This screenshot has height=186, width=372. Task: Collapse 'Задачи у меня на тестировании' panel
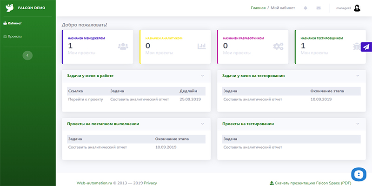358,75
